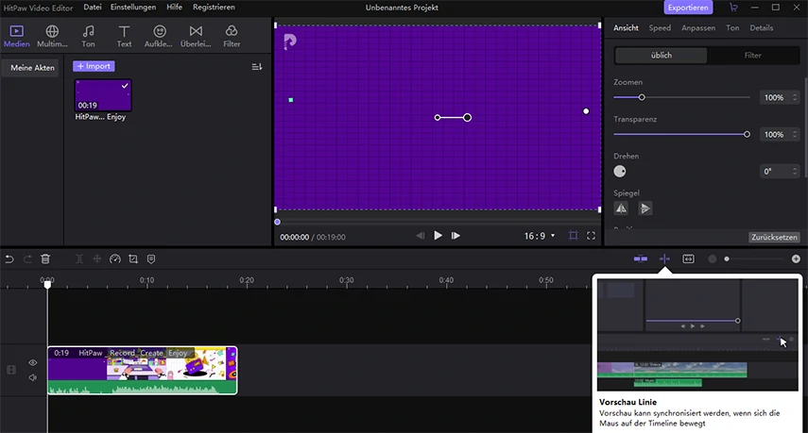Screen dimensions: 808x433
Task: Switch to the Ansicht tab
Action: point(626,27)
